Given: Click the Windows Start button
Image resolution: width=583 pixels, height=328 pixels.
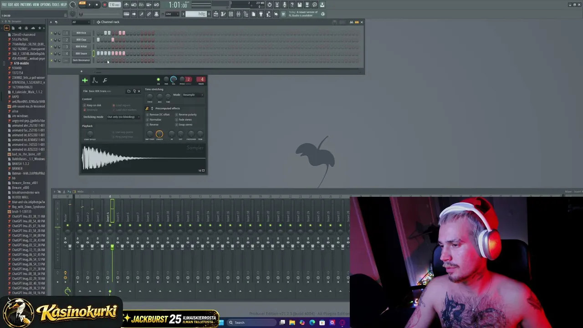Looking at the screenshot, I should 221,323.
